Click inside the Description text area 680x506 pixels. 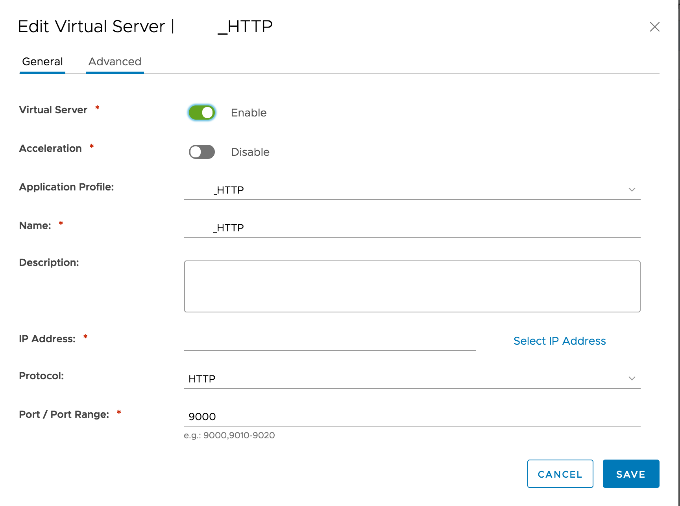[412, 286]
